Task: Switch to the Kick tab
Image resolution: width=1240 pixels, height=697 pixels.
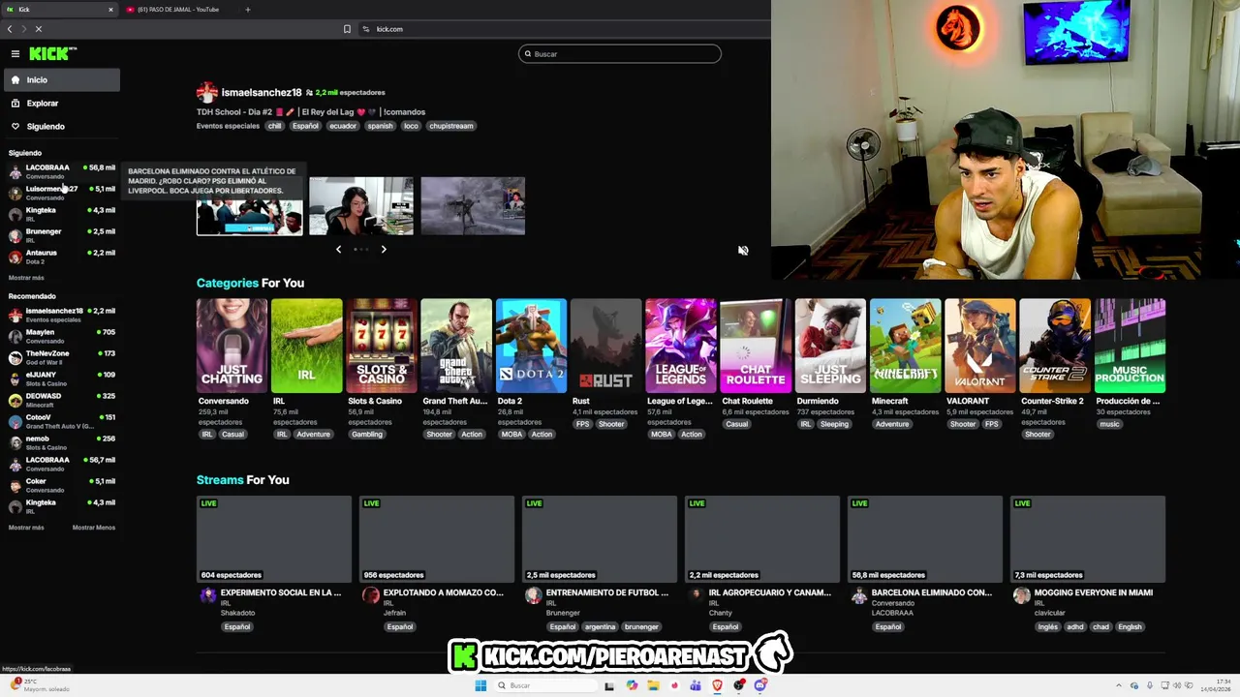Action: click(x=58, y=10)
